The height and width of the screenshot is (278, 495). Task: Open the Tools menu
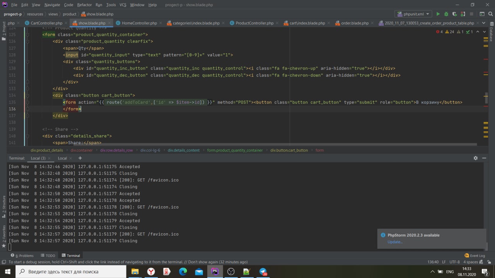[111, 5]
